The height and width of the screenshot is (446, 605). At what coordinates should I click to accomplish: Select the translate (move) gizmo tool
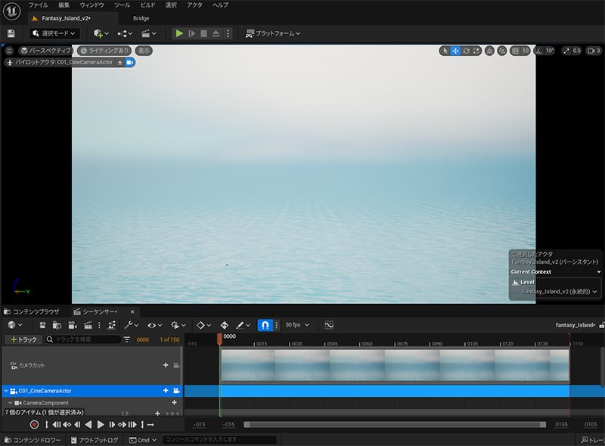tap(455, 51)
